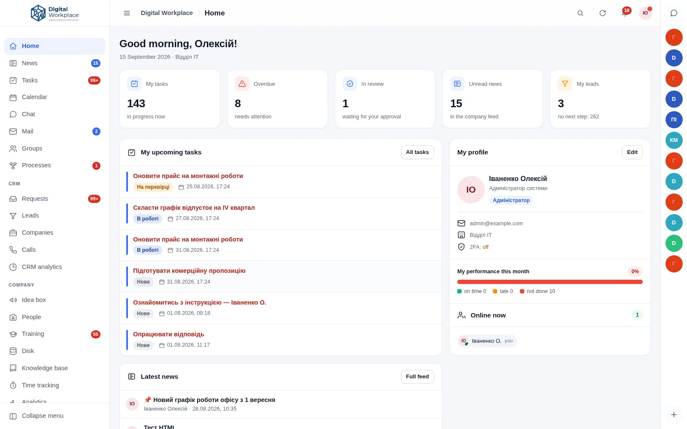Screen dimensions: 687x429
Task: Click Collapse menu at sidebar bottom
Action: (x=55, y=416)
